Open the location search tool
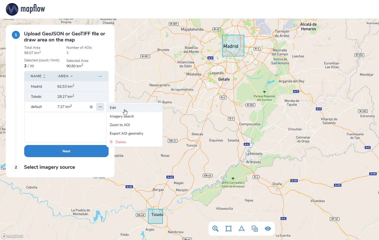 click(215, 229)
